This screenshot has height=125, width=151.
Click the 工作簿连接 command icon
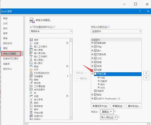[31, 86]
